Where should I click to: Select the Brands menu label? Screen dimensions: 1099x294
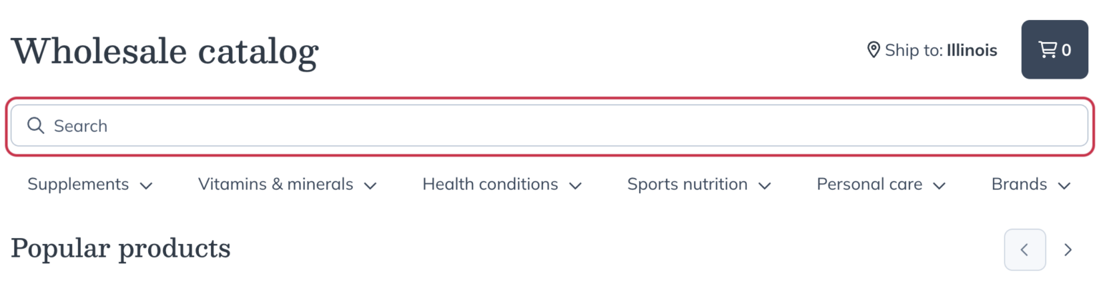[1019, 185]
